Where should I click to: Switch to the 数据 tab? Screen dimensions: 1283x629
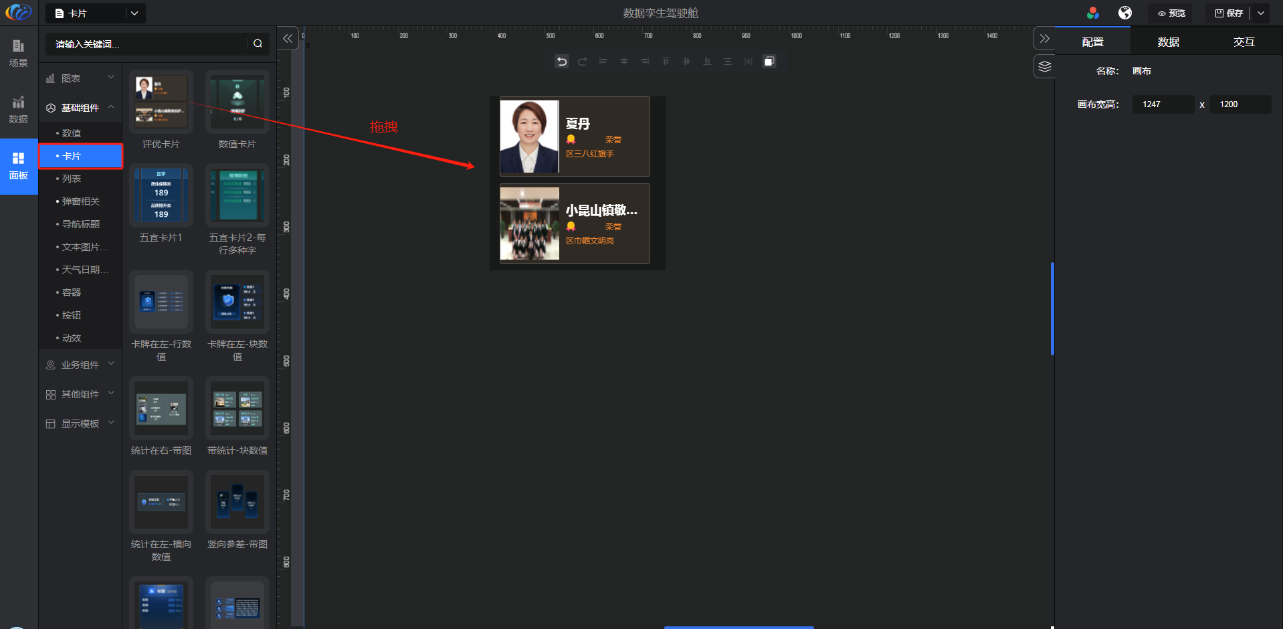pyautogui.click(x=1168, y=42)
